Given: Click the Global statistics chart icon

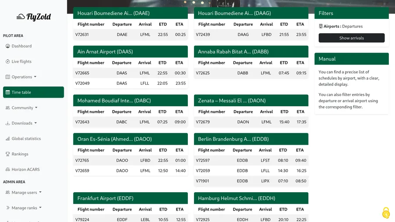Looking at the screenshot, I should click(x=8, y=139).
